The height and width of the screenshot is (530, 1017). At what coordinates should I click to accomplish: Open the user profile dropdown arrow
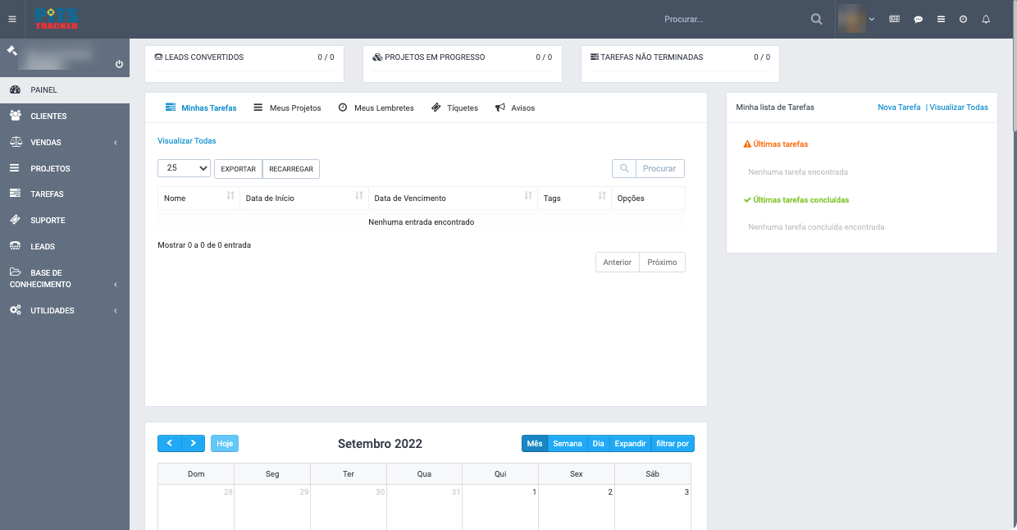coord(871,19)
